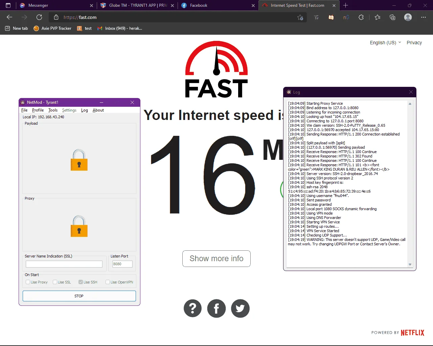Click the Log window title icon
The image size is (433, 346).
coord(289,92)
